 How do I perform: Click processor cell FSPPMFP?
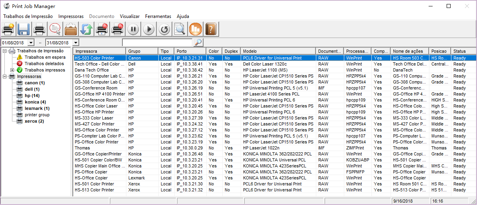point(355,172)
